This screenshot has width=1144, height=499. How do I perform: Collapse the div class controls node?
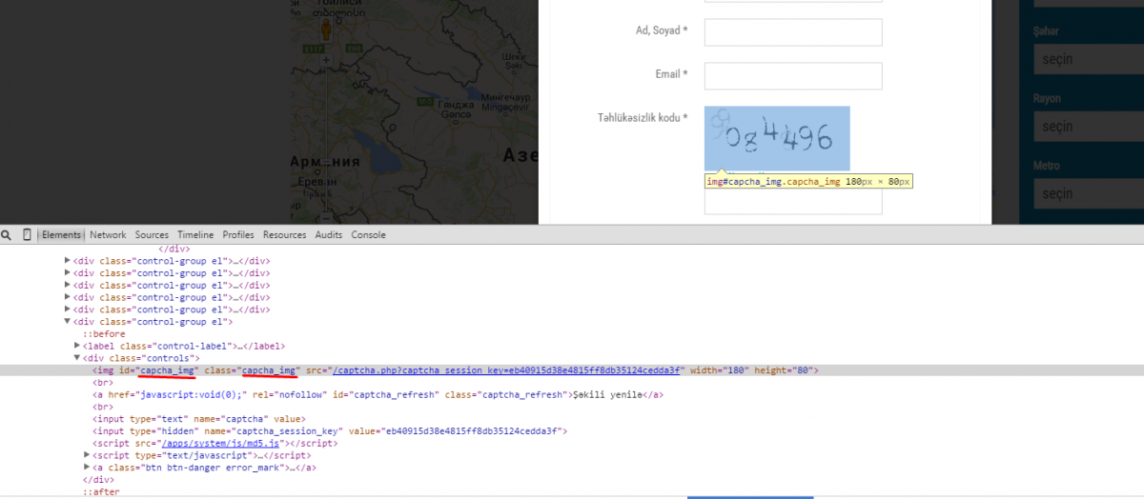coord(77,358)
